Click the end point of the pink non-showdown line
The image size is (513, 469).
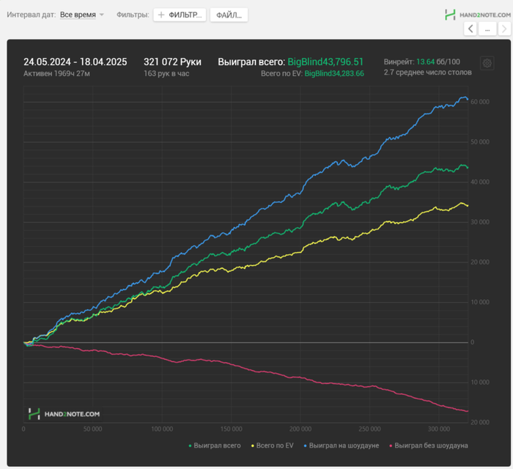point(468,411)
